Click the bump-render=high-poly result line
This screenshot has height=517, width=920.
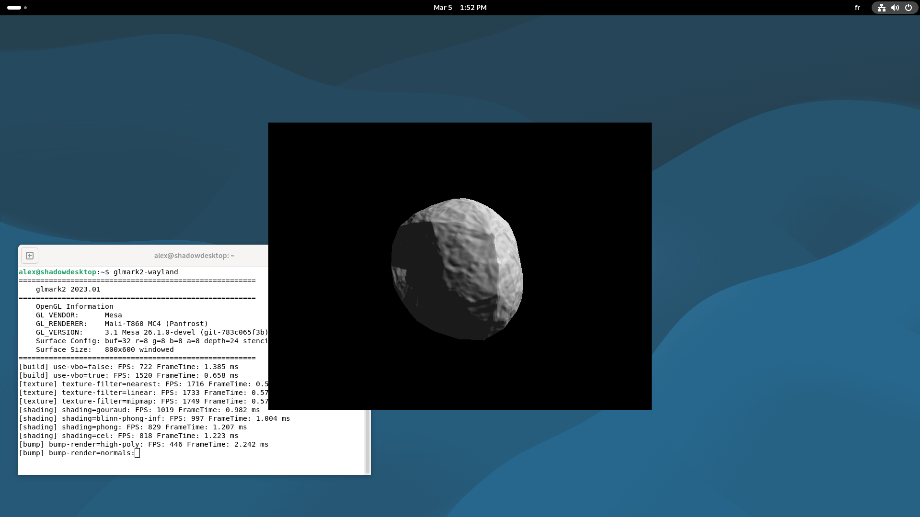click(144, 444)
